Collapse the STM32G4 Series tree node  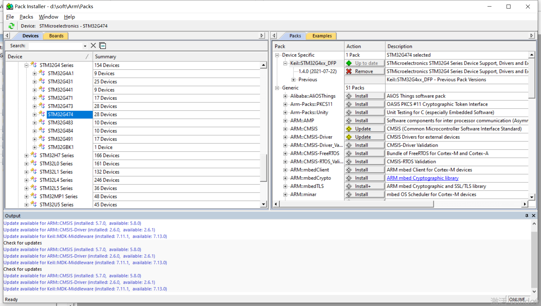(x=26, y=65)
